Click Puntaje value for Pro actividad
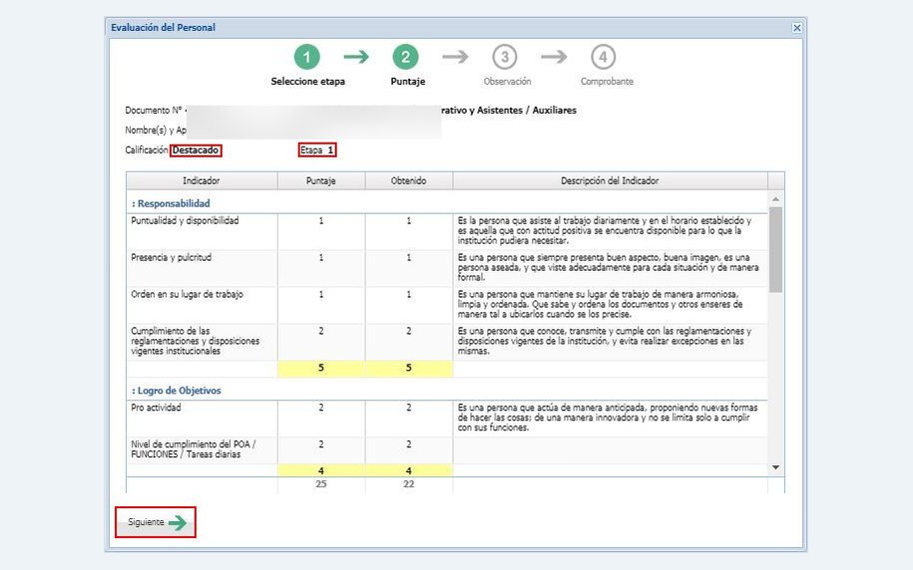 point(321,408)
